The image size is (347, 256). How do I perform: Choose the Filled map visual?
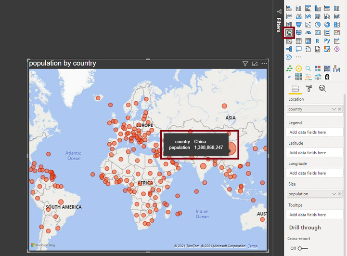(x=298, y=33)
